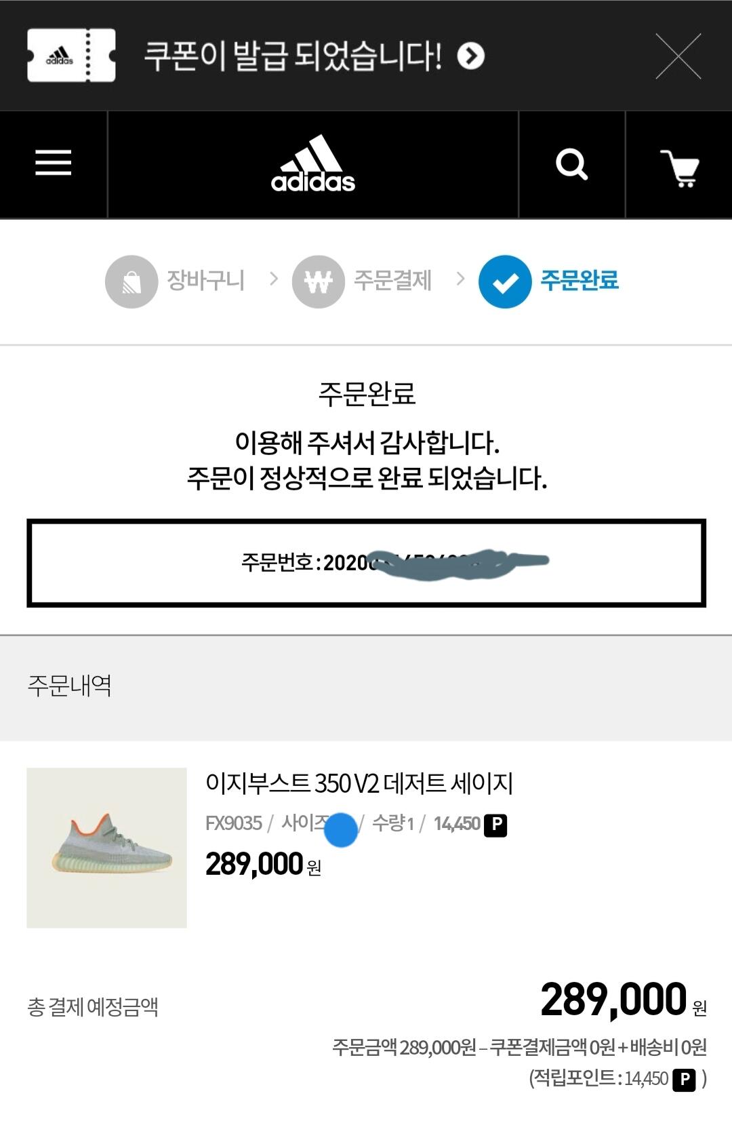Screen dimensions: 732x1142
Task: Open the Yeezy Boost product thumbnail
Action: [106, 848]
